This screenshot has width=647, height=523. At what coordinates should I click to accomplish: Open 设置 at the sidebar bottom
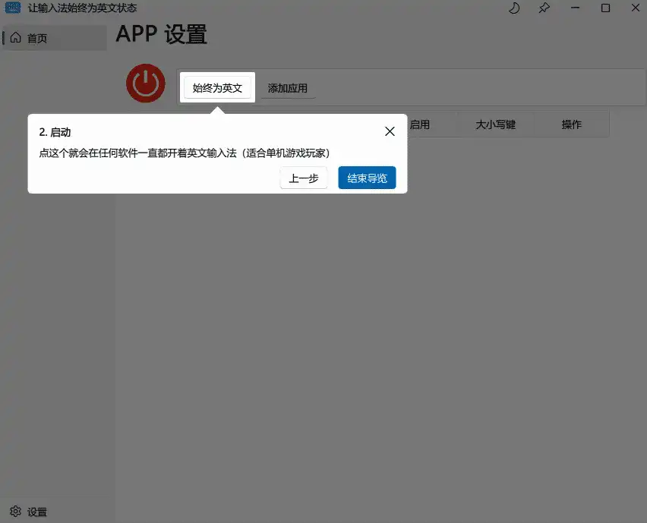(x=55, y=512)
